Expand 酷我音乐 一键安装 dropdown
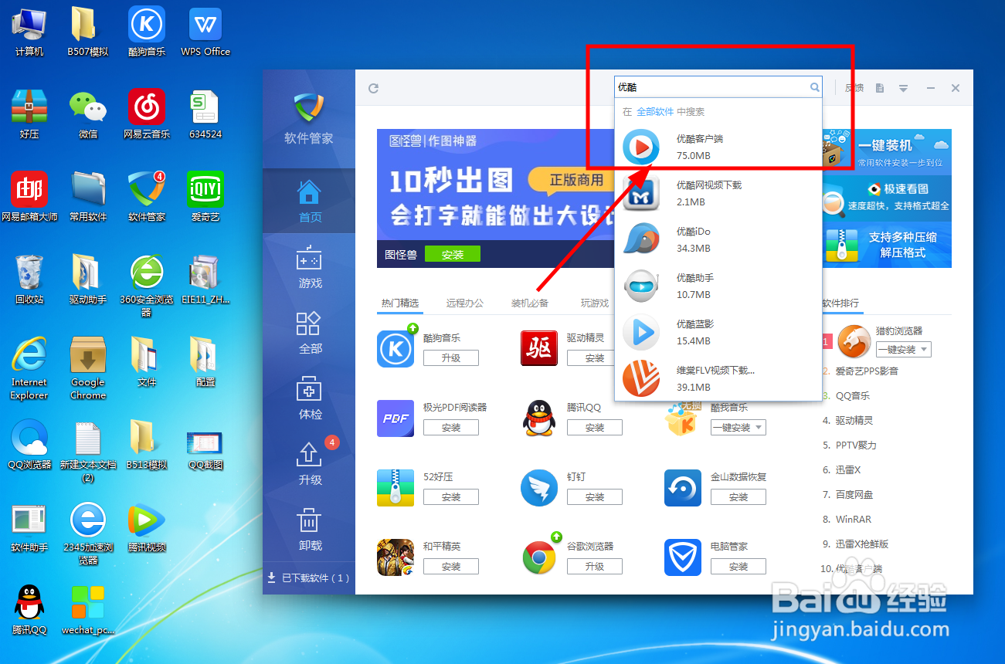The image size is (1005, 664). 759,427
